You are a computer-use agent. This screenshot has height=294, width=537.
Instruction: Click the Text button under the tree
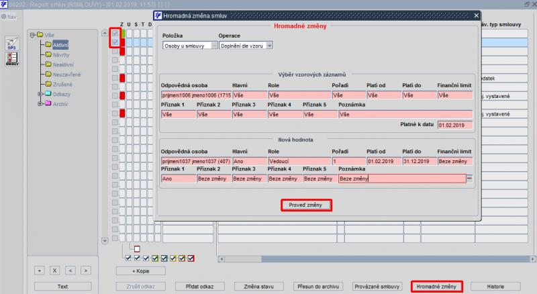(x=62, y=287)
